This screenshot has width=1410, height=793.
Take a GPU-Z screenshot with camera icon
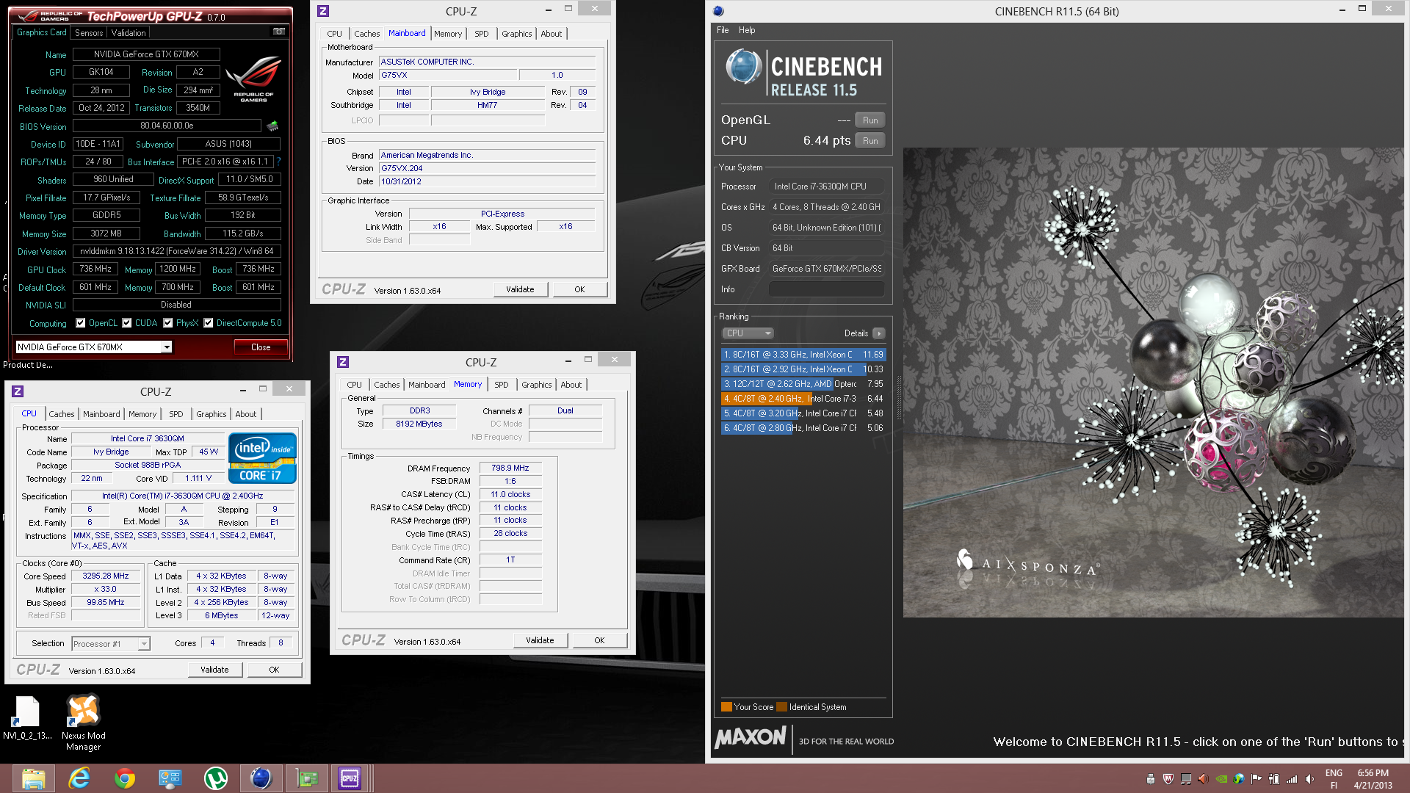(279, 32)
